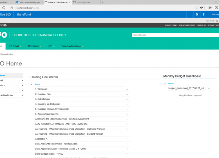
Task: Open ellipsis for Accessing BBG Momentum Training
Action: click(127, 119)
